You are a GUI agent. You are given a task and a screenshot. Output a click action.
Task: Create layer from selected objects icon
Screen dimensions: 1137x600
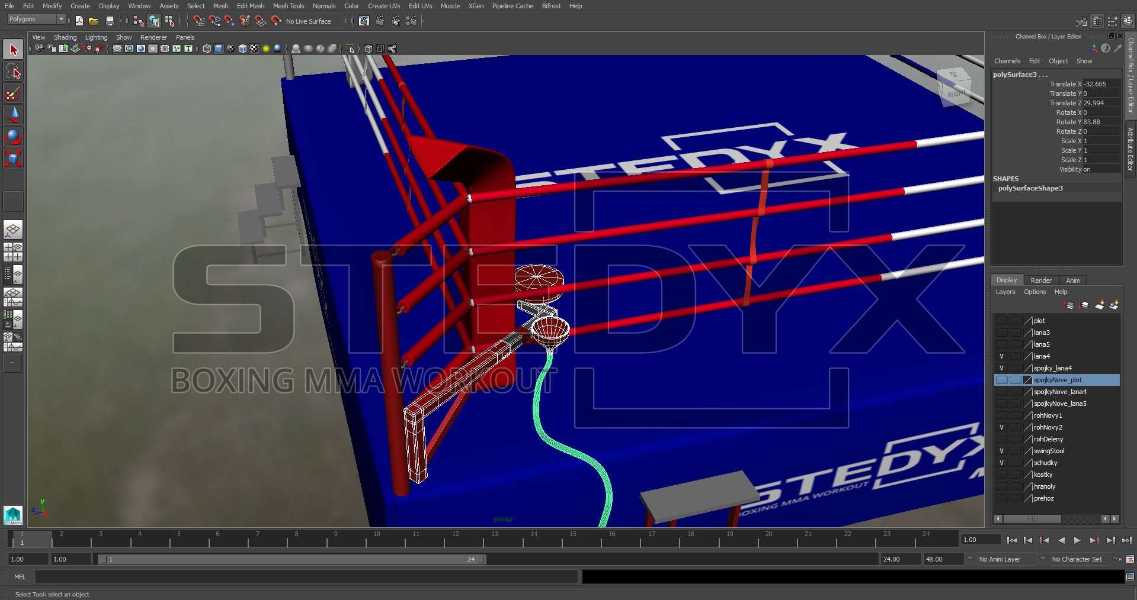click(1114, 305)
